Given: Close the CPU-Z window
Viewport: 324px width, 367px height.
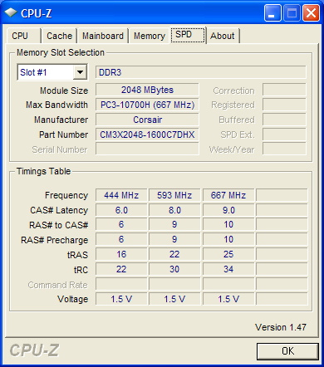Looking at the screenshot, I should pos(312,12).
